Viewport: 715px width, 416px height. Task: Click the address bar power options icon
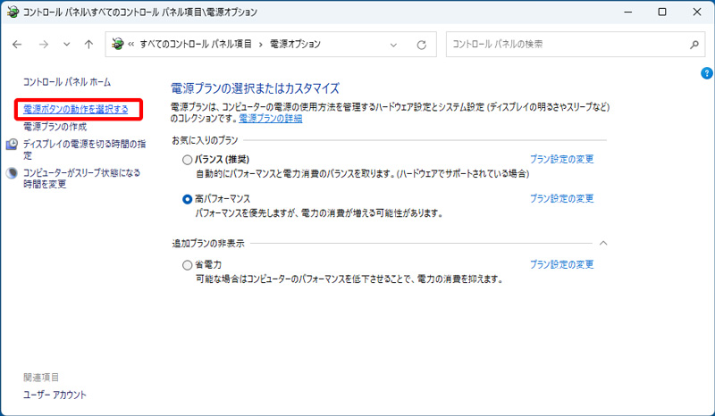click(x=115, y=44)
